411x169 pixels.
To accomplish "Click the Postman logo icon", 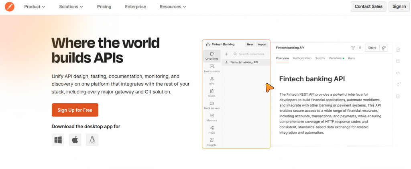I will [x=10, y=6].
